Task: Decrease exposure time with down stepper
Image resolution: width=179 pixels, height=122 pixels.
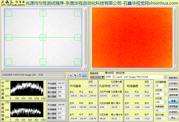Action: pos(114,78)
